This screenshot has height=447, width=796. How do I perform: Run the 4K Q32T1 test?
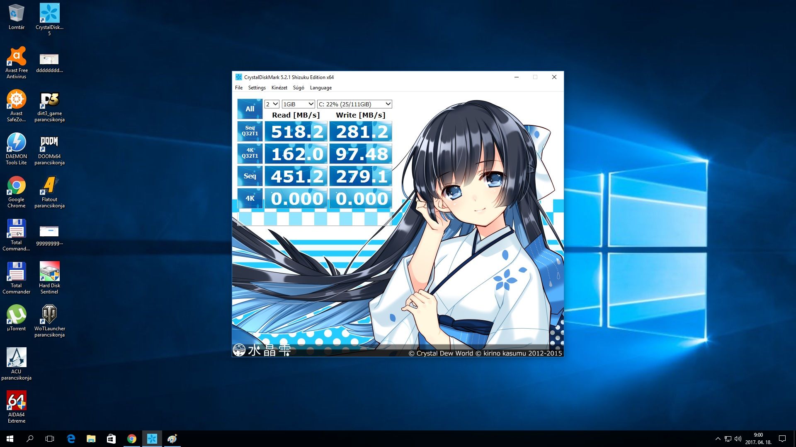click(250, 154)
